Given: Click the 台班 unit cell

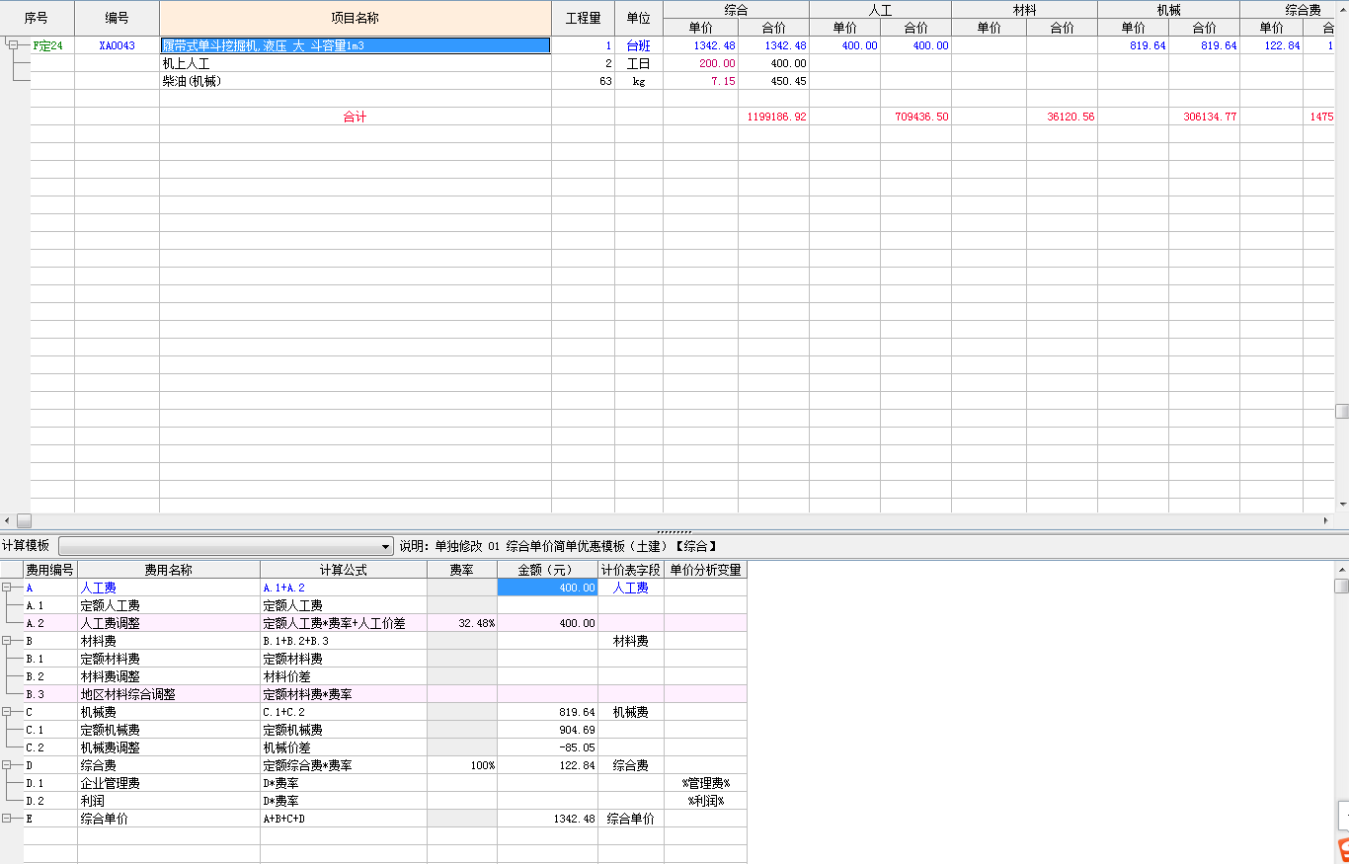Looking at the screenshot, I should (638, 45).
